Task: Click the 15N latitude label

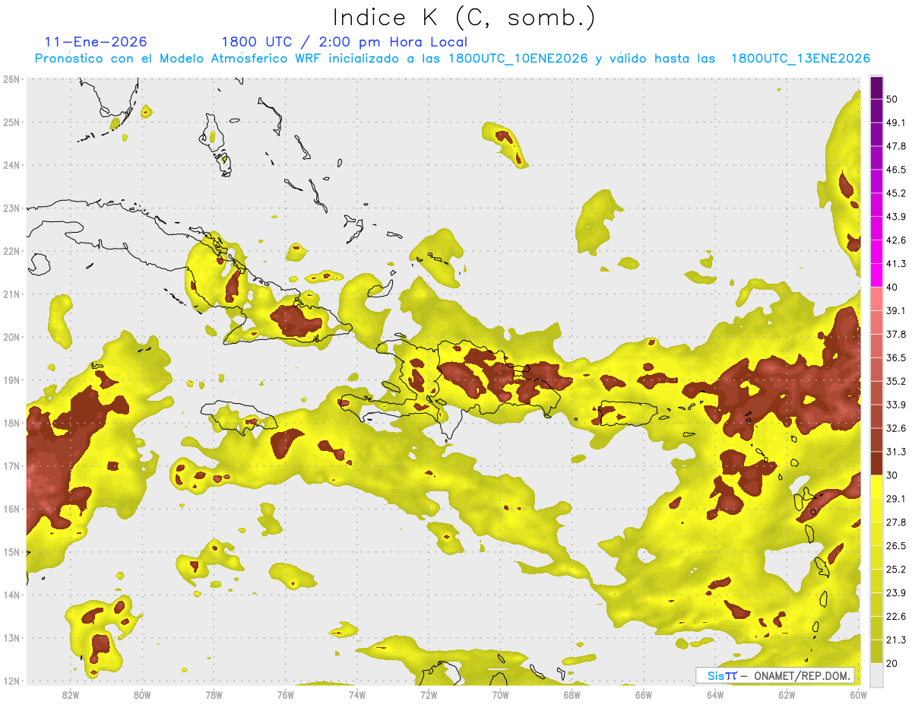Action: pyautogui.click(x=11, y=551)
